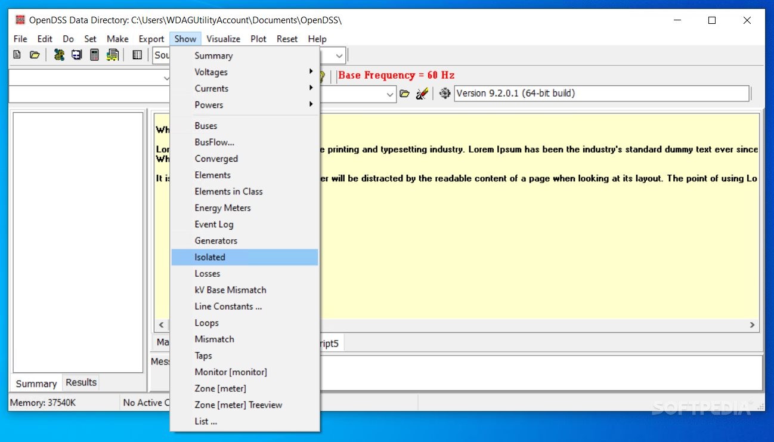
Task: Click the grid table toolbar icon
Action: point(137,55)
